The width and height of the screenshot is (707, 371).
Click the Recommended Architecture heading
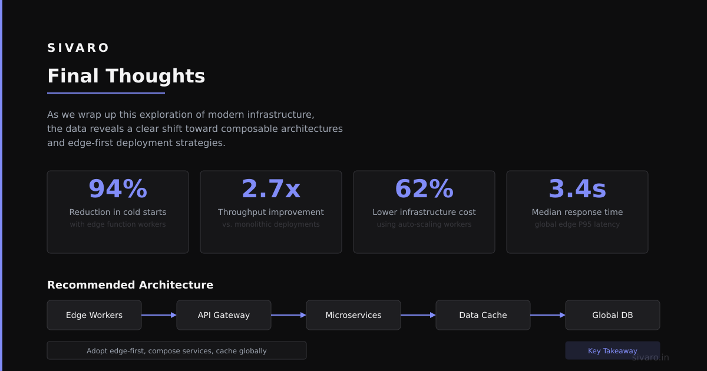pyautogui.click(x=130, y=285)
